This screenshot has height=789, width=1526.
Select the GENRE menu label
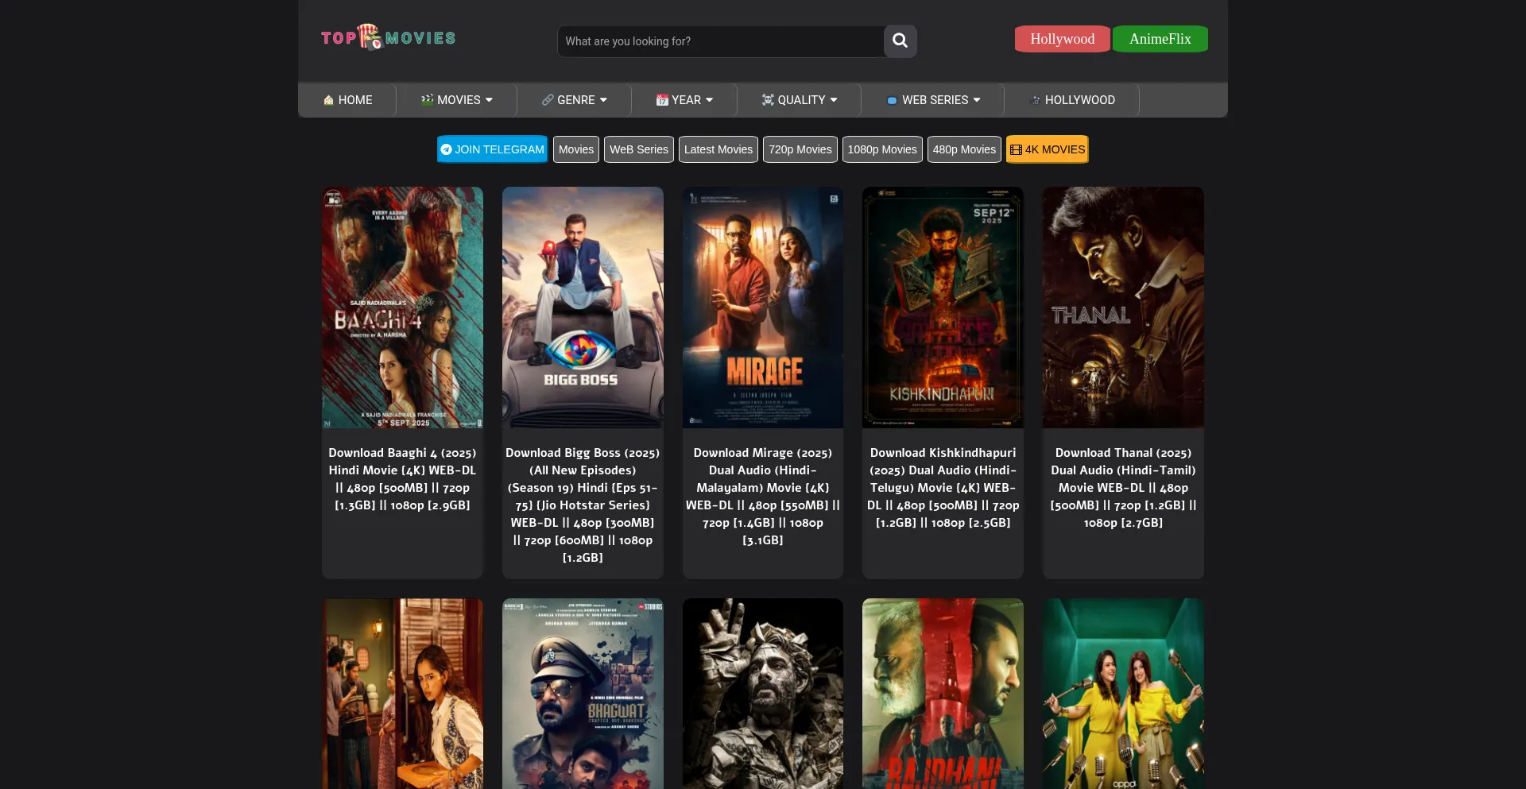[x=575, y=100]
